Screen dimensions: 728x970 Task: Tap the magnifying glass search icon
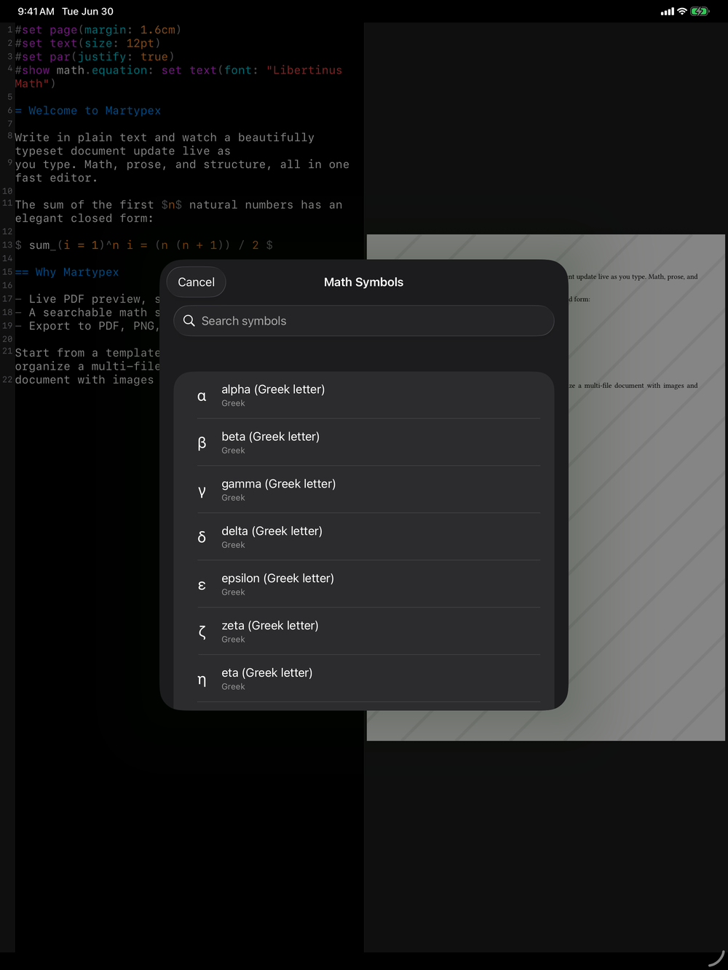[189, 321]
